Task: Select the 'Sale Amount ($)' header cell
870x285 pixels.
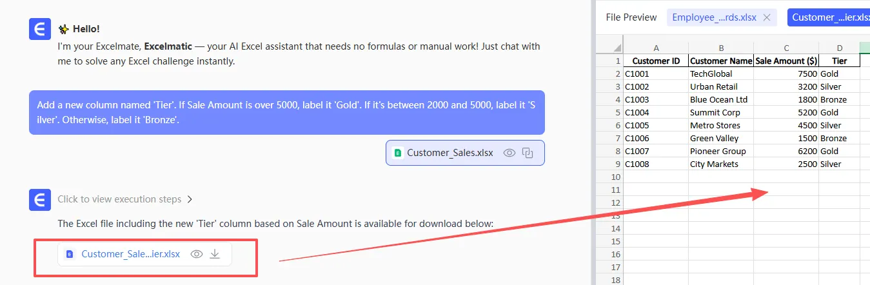Action: pyautogui.click(x=786, y=61)
